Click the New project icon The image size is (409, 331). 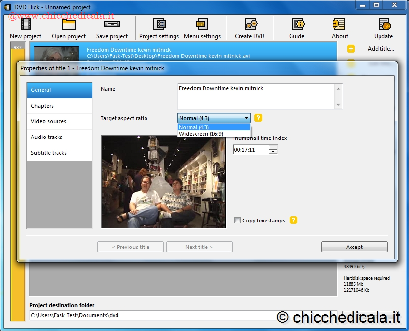(26, 25)
